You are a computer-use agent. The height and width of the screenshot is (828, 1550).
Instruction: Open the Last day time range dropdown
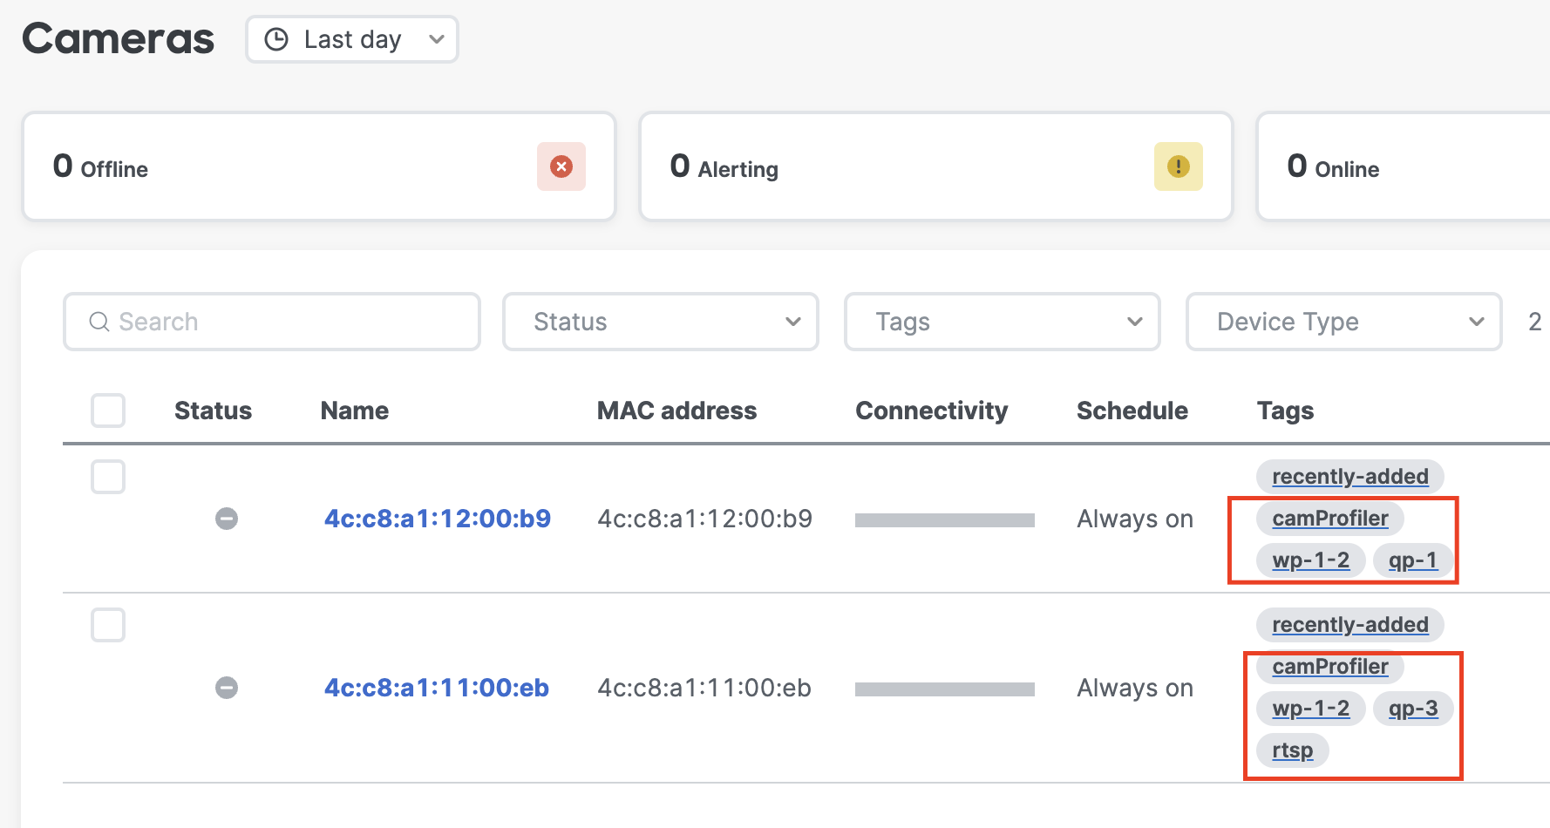(352, 39)
